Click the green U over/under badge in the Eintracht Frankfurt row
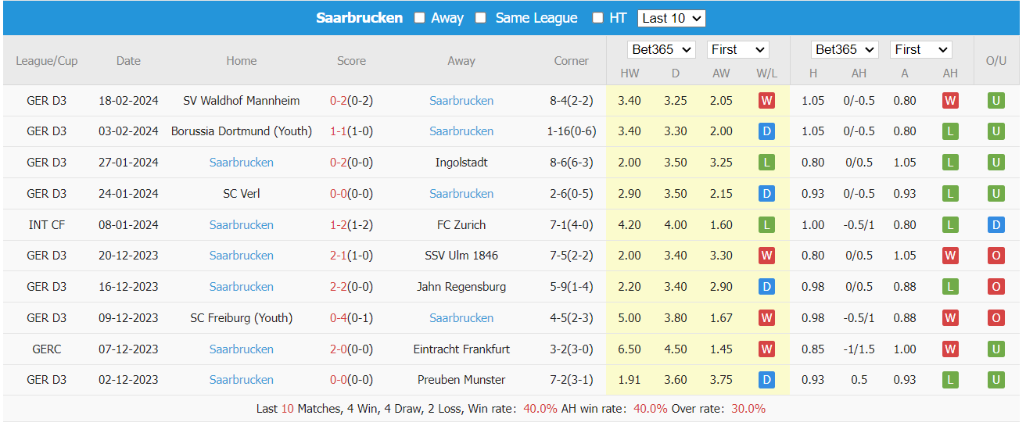This screenshot has height=426, width=1026. click(996, 349)
